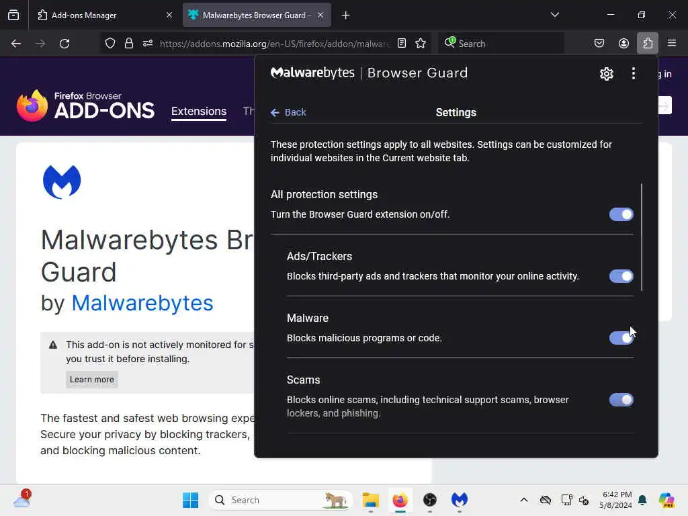688x516 pixels.
Task: Switch off Scams protection toggle
Action: (x=621, y=400)
